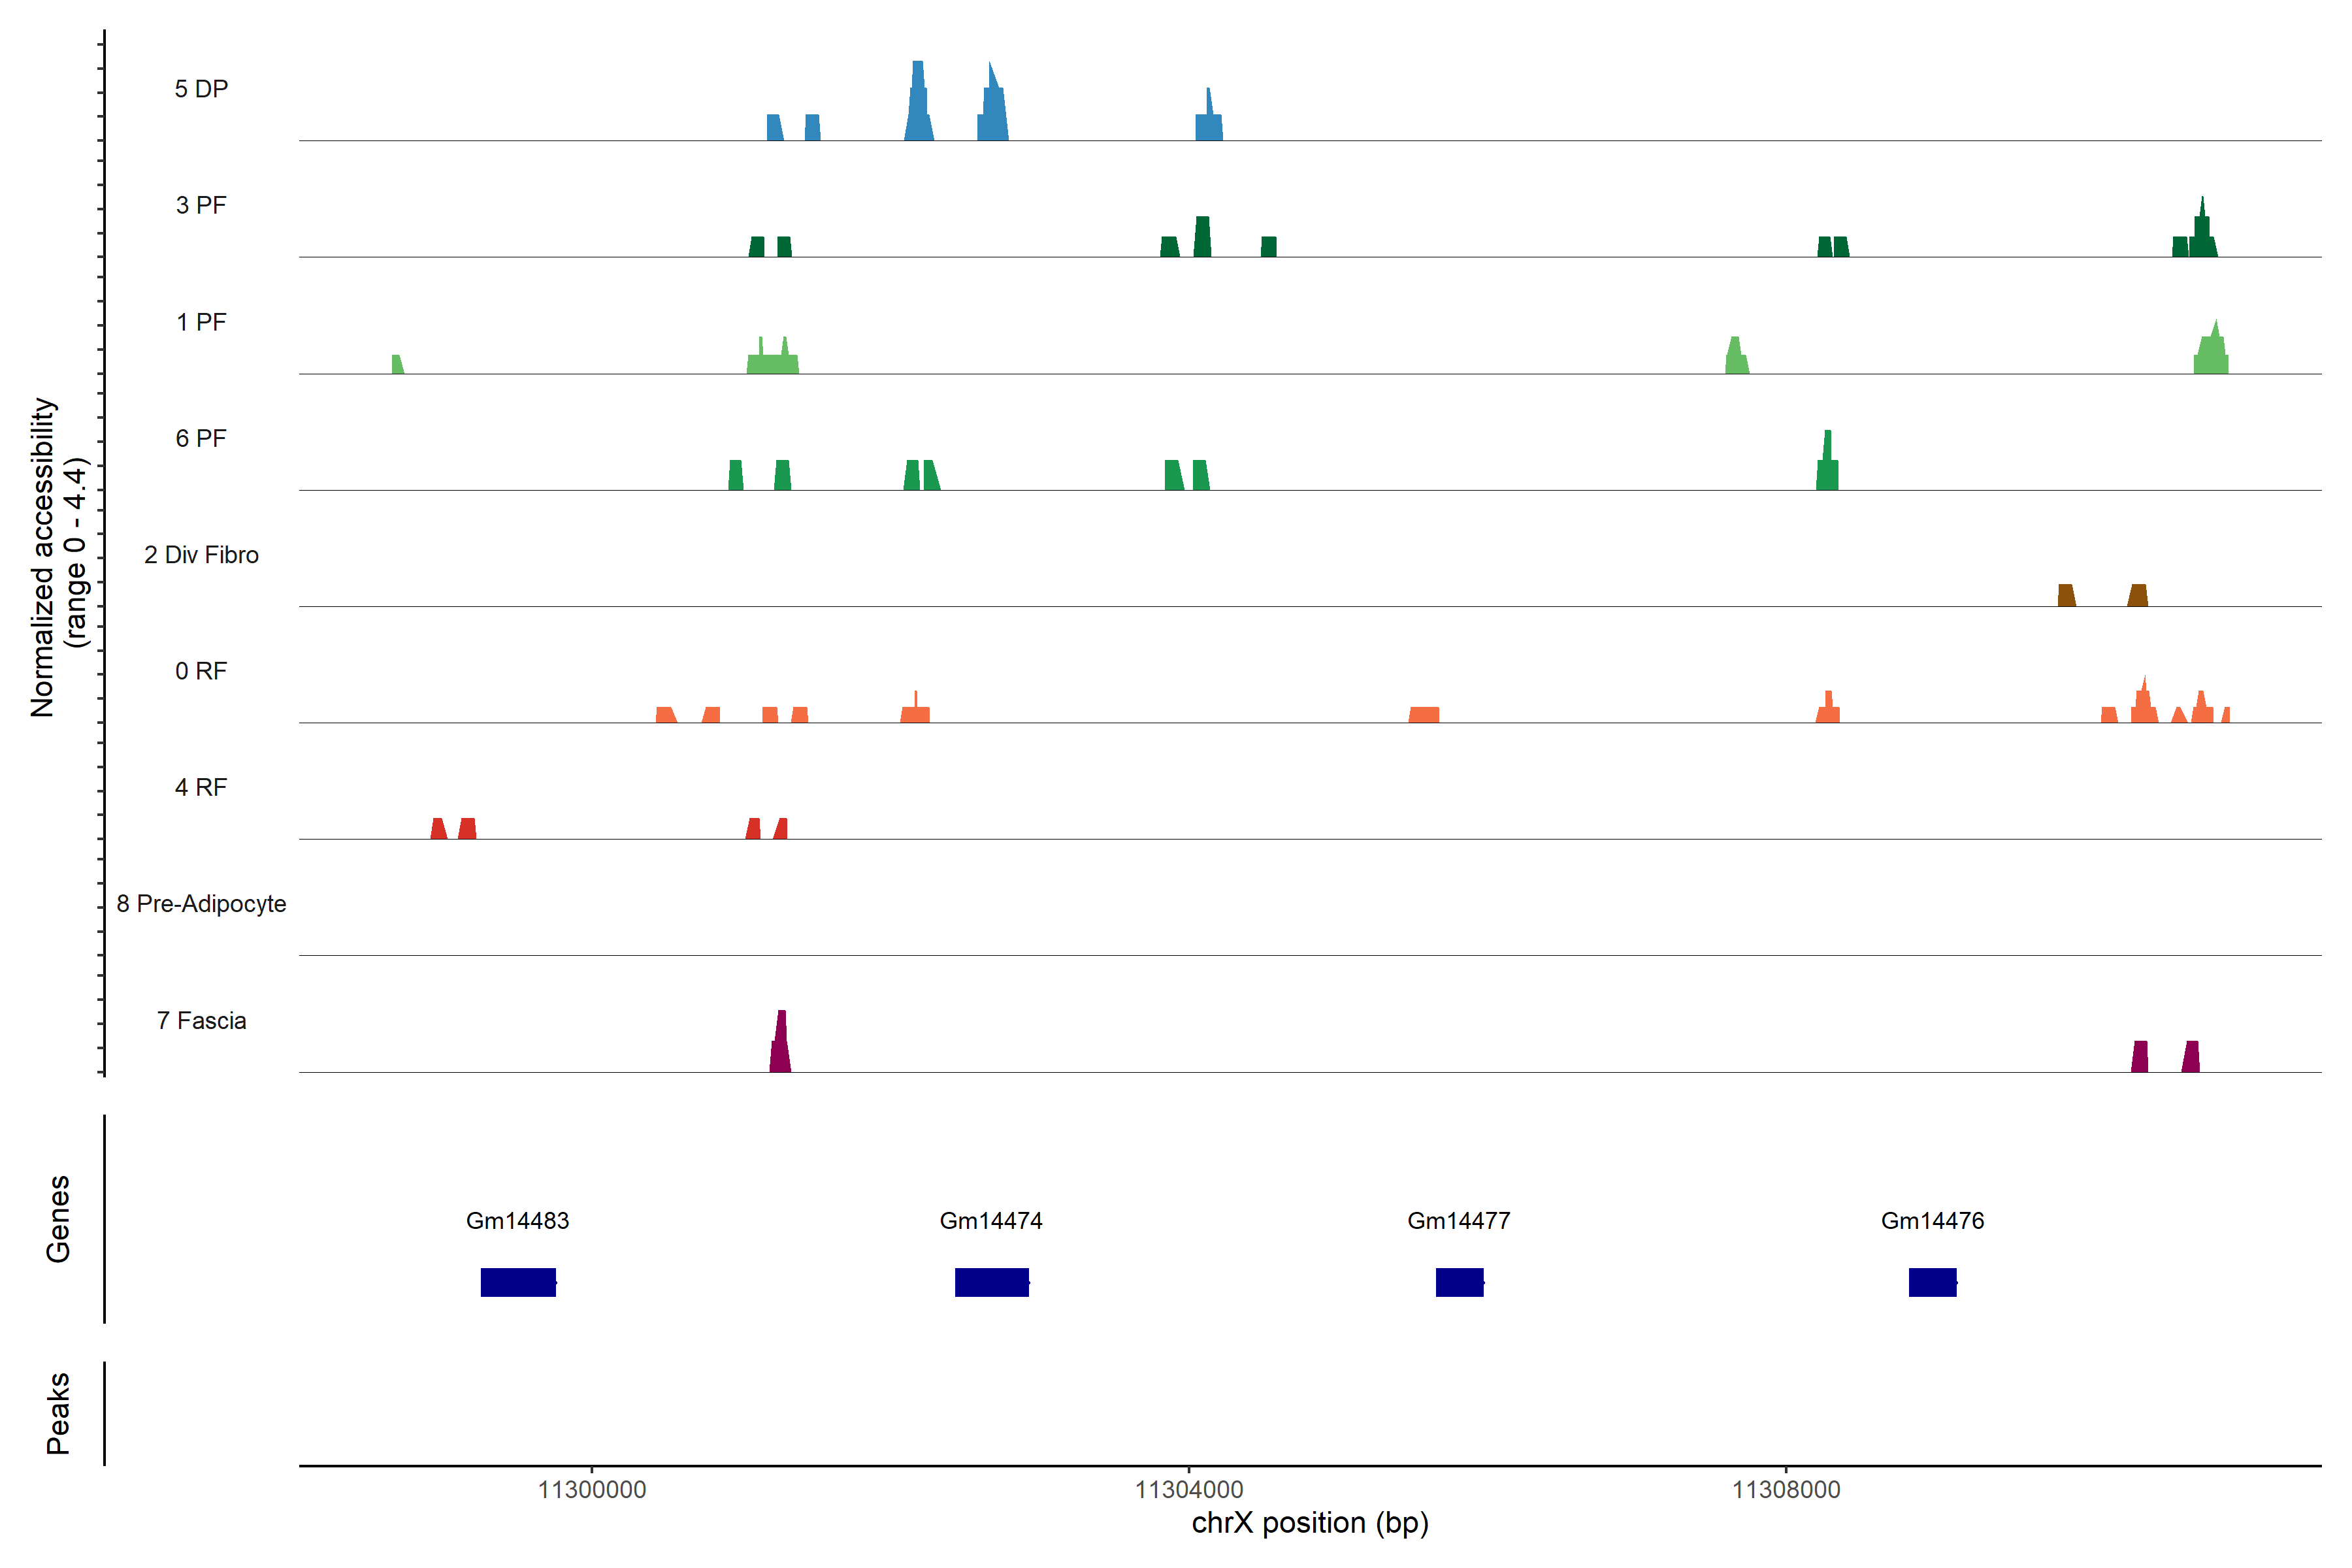
Task: Click the chrX position axis title
Action: pos(1310,1523)
